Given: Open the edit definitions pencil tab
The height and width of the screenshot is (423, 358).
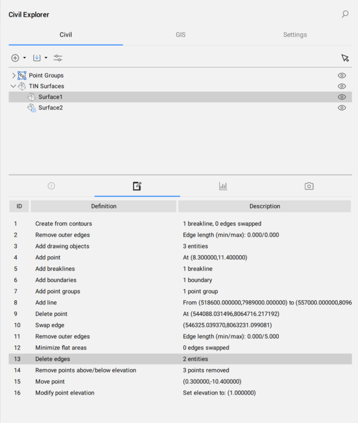Looking at the screenshot, I should [137, 186].
